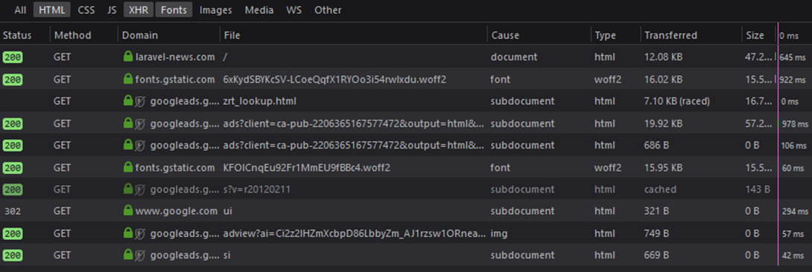Enable the Other filter
Image resolution: width=812 pixels, height=272 pixels.
[328, 10]
